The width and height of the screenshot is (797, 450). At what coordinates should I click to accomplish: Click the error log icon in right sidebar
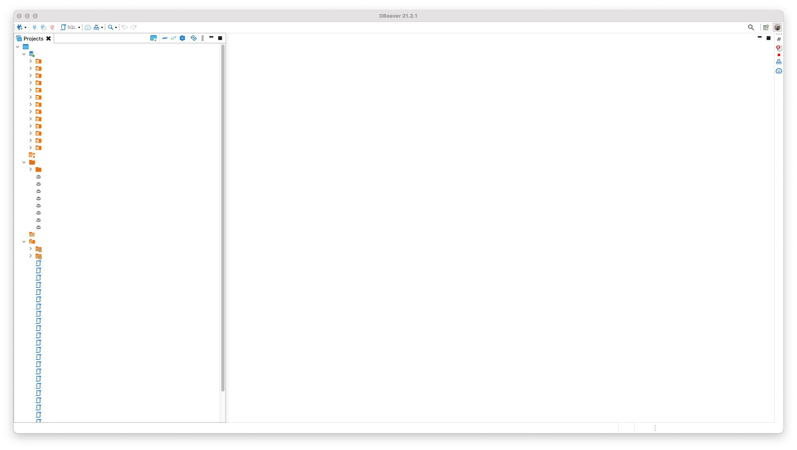pos(779,48)
